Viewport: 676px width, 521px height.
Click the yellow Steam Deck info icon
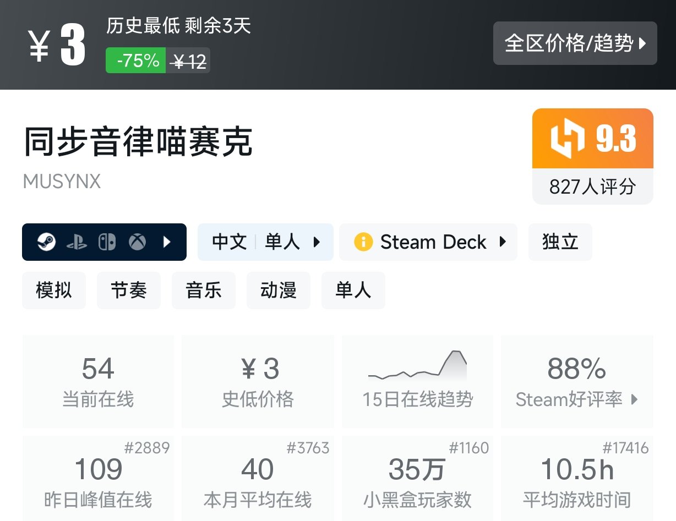[x=363, y=242]
